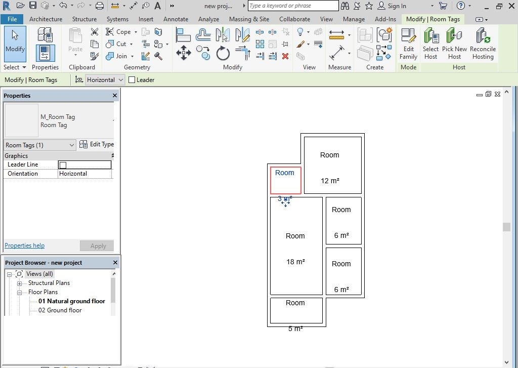Close the Project Browser panel

click(115, 263)
